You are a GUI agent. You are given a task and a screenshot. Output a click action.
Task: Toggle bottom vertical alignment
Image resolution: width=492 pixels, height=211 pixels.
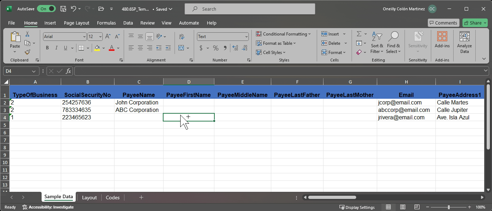tap(150, 36)
